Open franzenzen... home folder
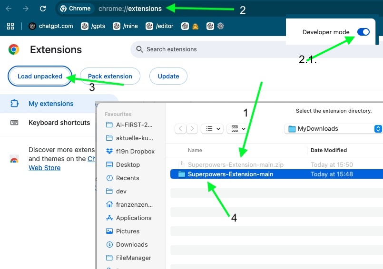Image resolution: width=383 pixels, height=269 pixels. click(x=129, y=204)
